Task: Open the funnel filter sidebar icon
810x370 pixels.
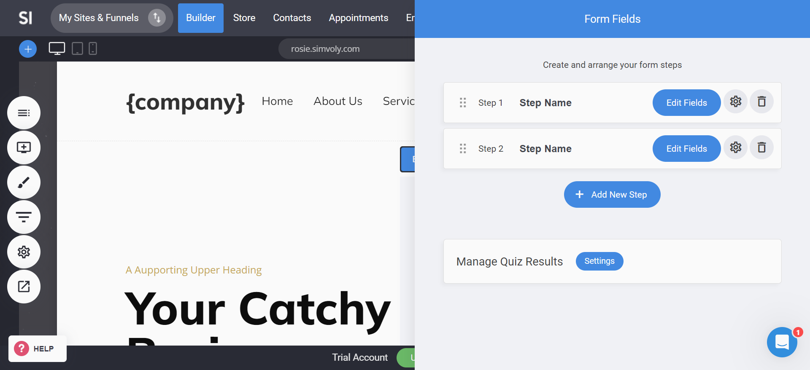Action: coord(24,217)
